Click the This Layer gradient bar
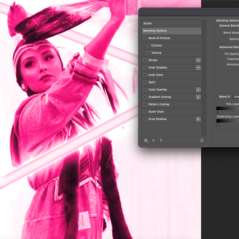This screenshot has width=239, height=239. [228, 109]
